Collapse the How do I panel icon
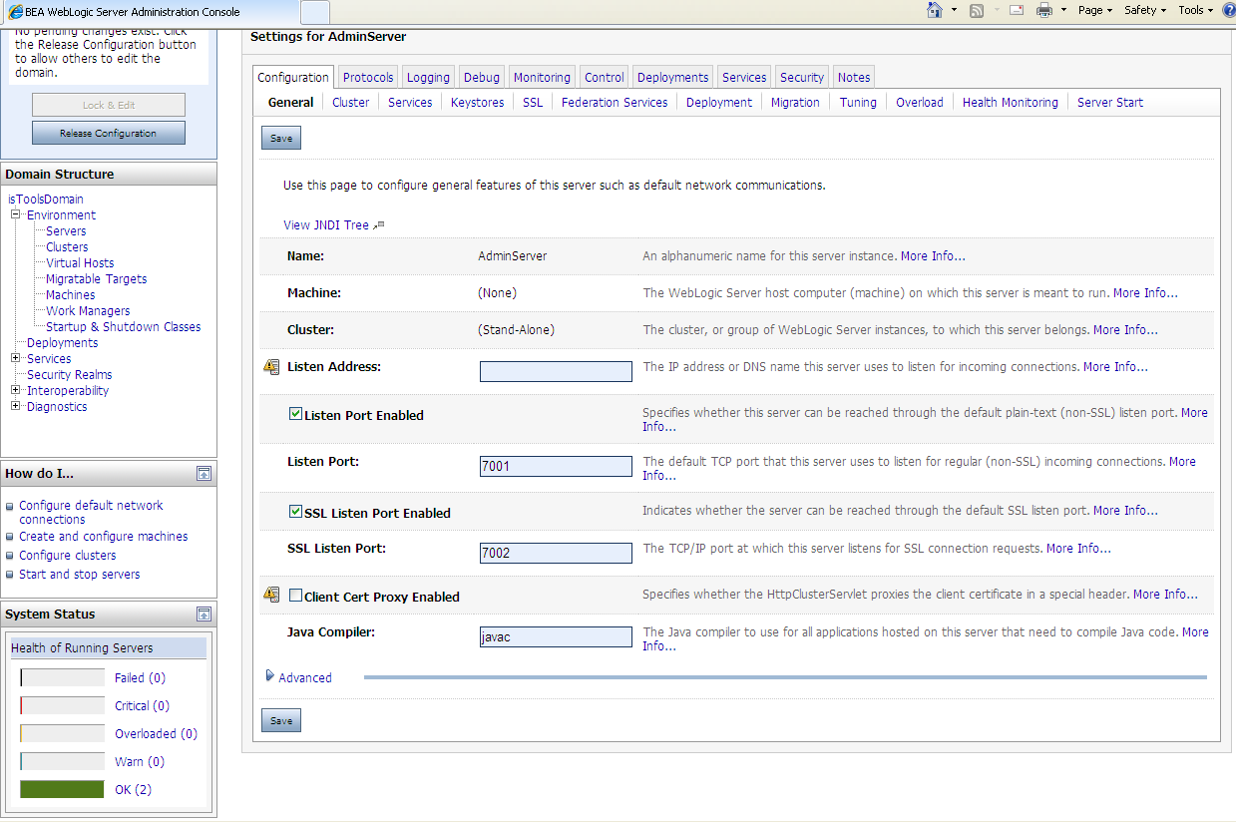 [204, 473]
